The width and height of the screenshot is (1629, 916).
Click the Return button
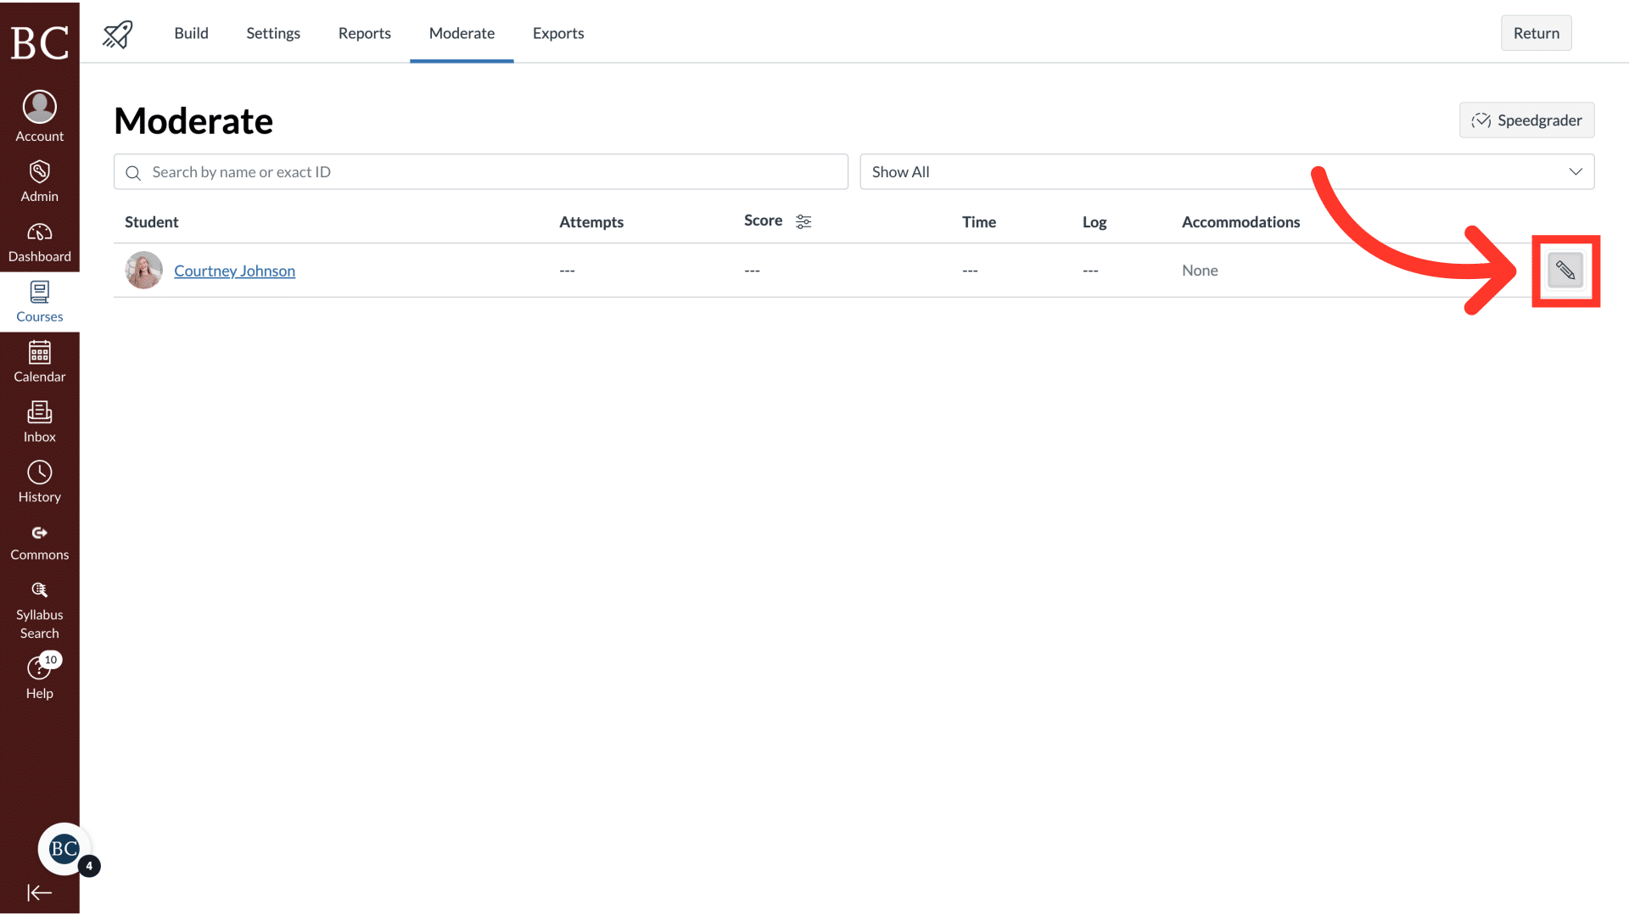[1536, 33]
